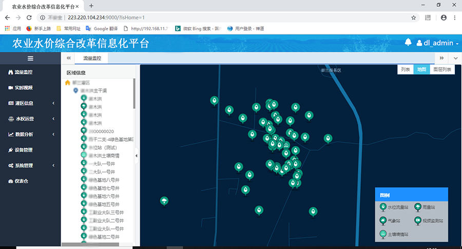This screenshot has width=462, height=249.
Task: Click the rain gauge station marker on map
Action: [x=164, y=201]
